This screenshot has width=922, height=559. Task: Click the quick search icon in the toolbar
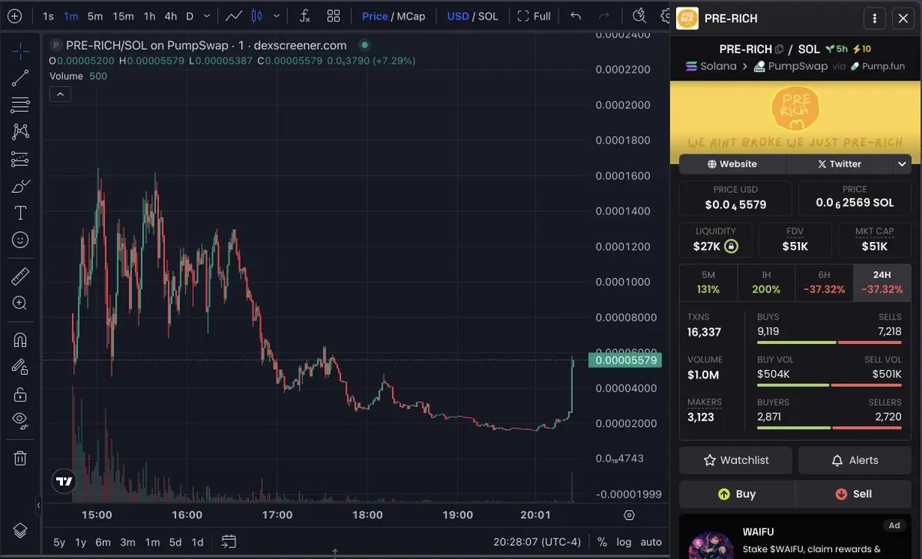click(639, 15)
